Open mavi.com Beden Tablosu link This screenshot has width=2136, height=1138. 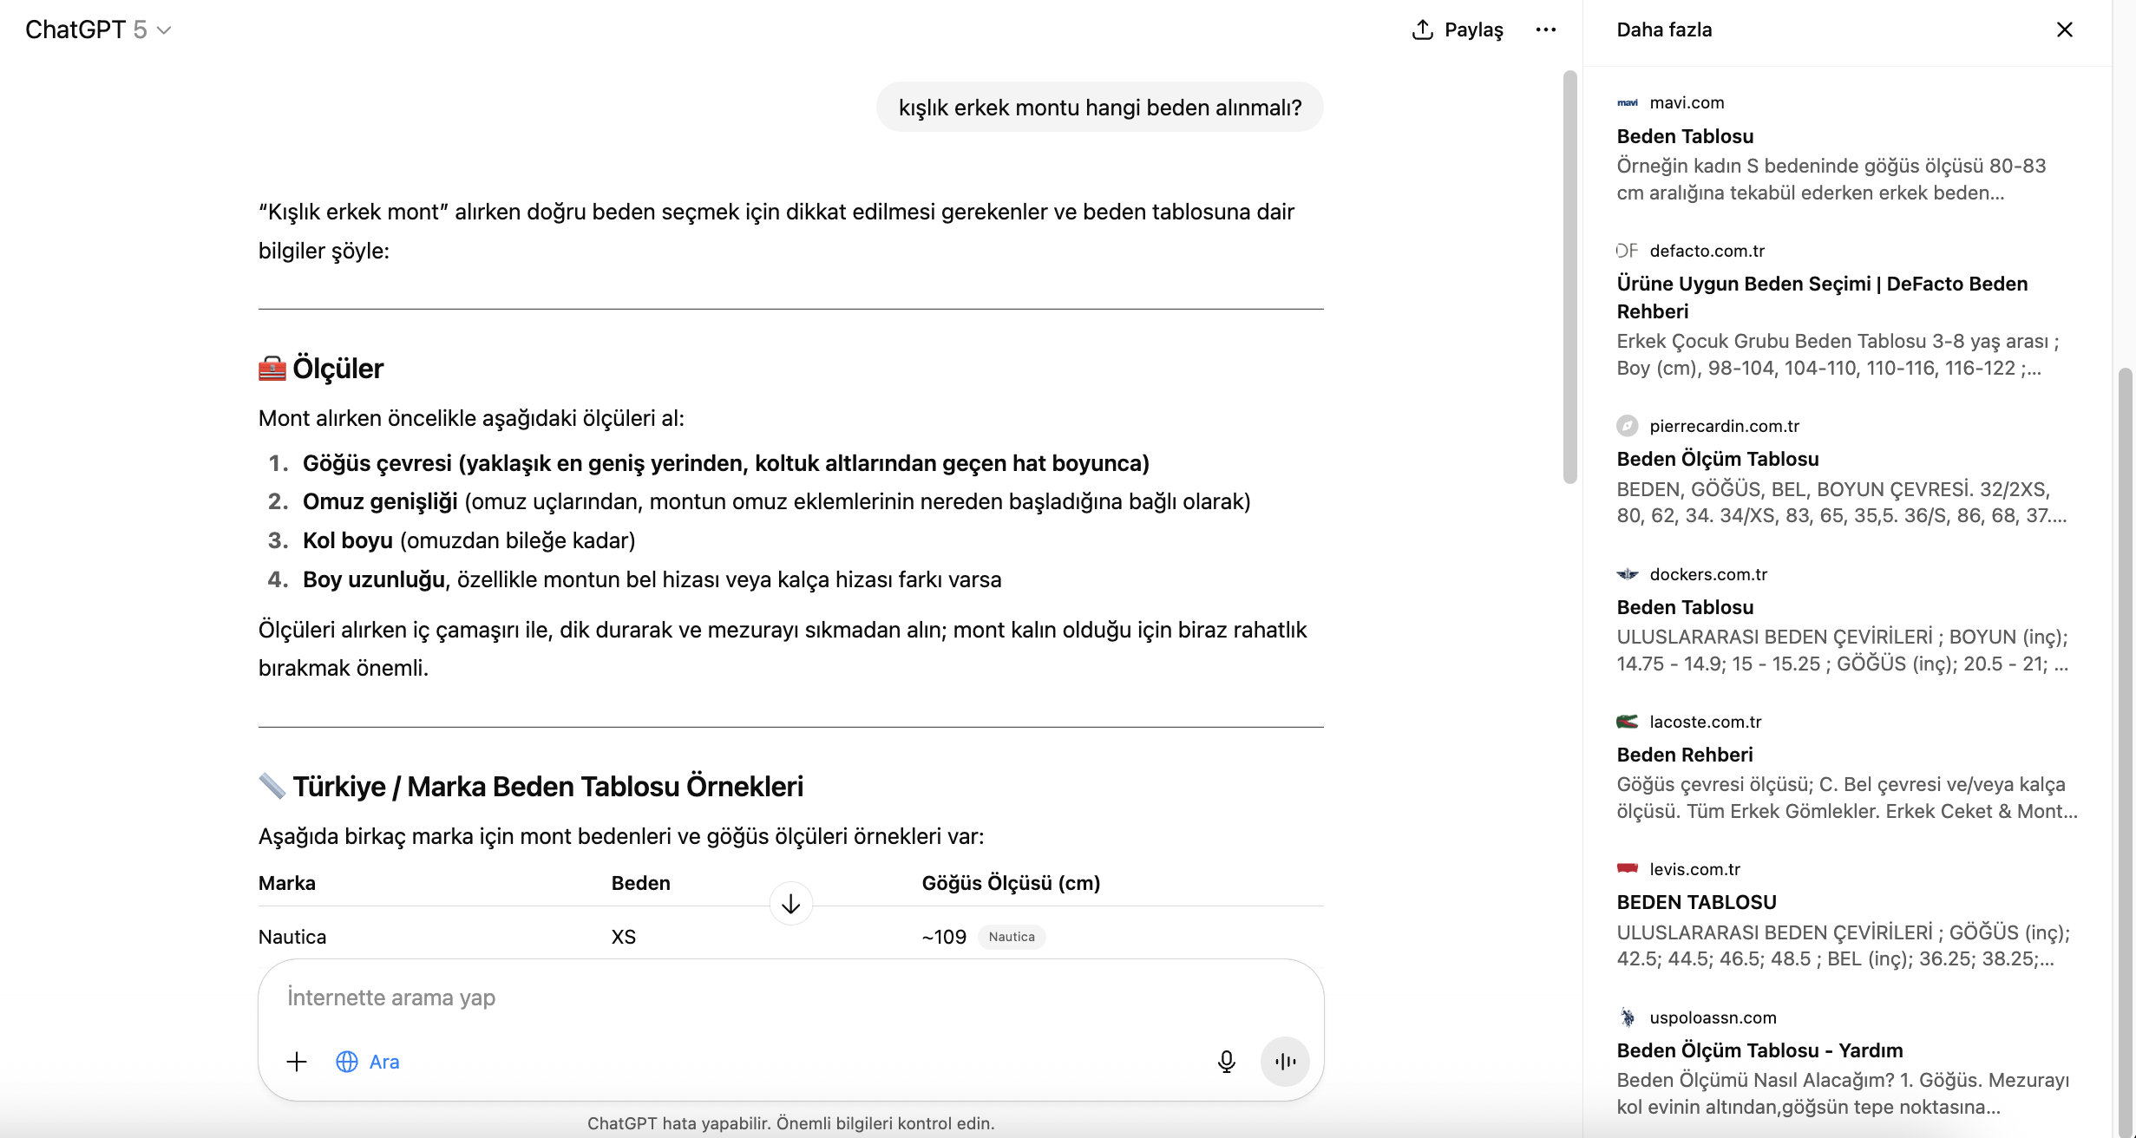tap(1685, 136)
